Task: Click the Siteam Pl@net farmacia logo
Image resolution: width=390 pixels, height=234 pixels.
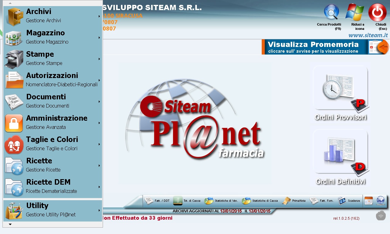Action: (x=195, y=119)
